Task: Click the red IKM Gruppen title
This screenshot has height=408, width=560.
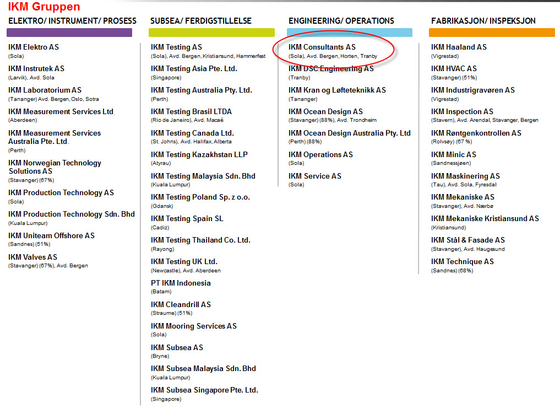Action: (44, 7)
